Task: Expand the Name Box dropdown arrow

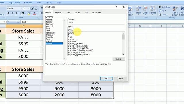Action: [x=5, y=22]
